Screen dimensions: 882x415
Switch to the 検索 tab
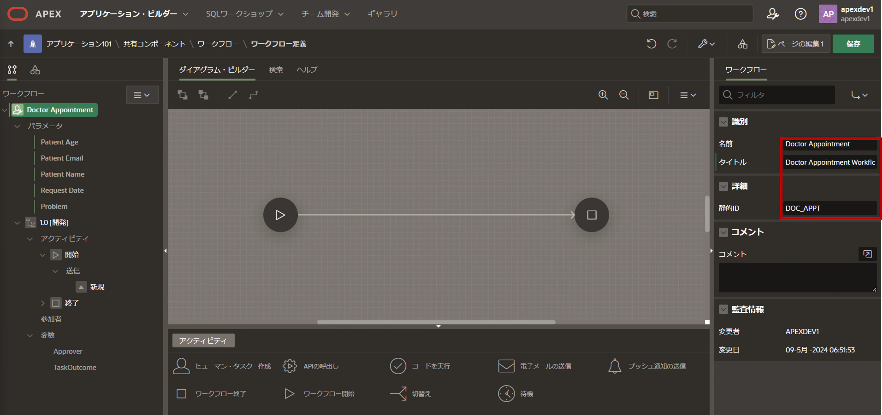coord(276,70)
